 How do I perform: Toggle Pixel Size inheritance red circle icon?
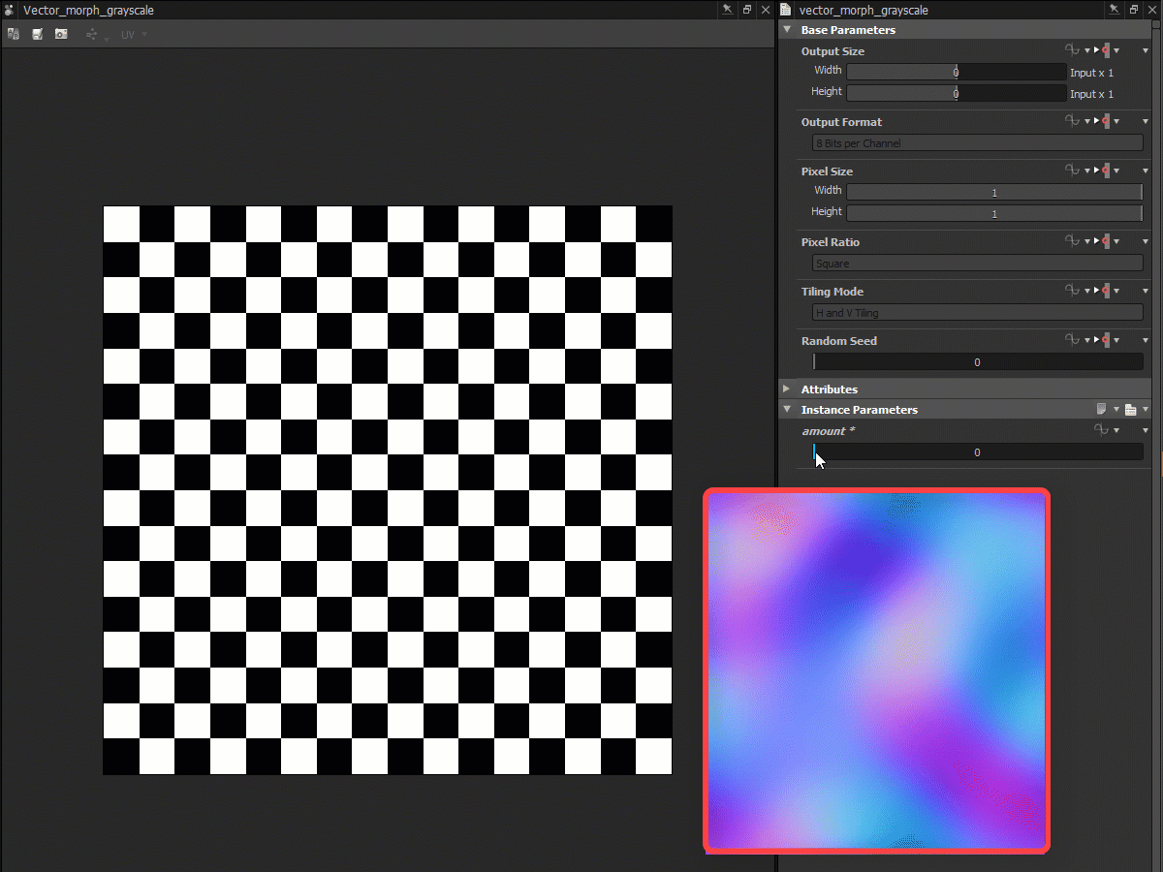[x=1106, y=171]
